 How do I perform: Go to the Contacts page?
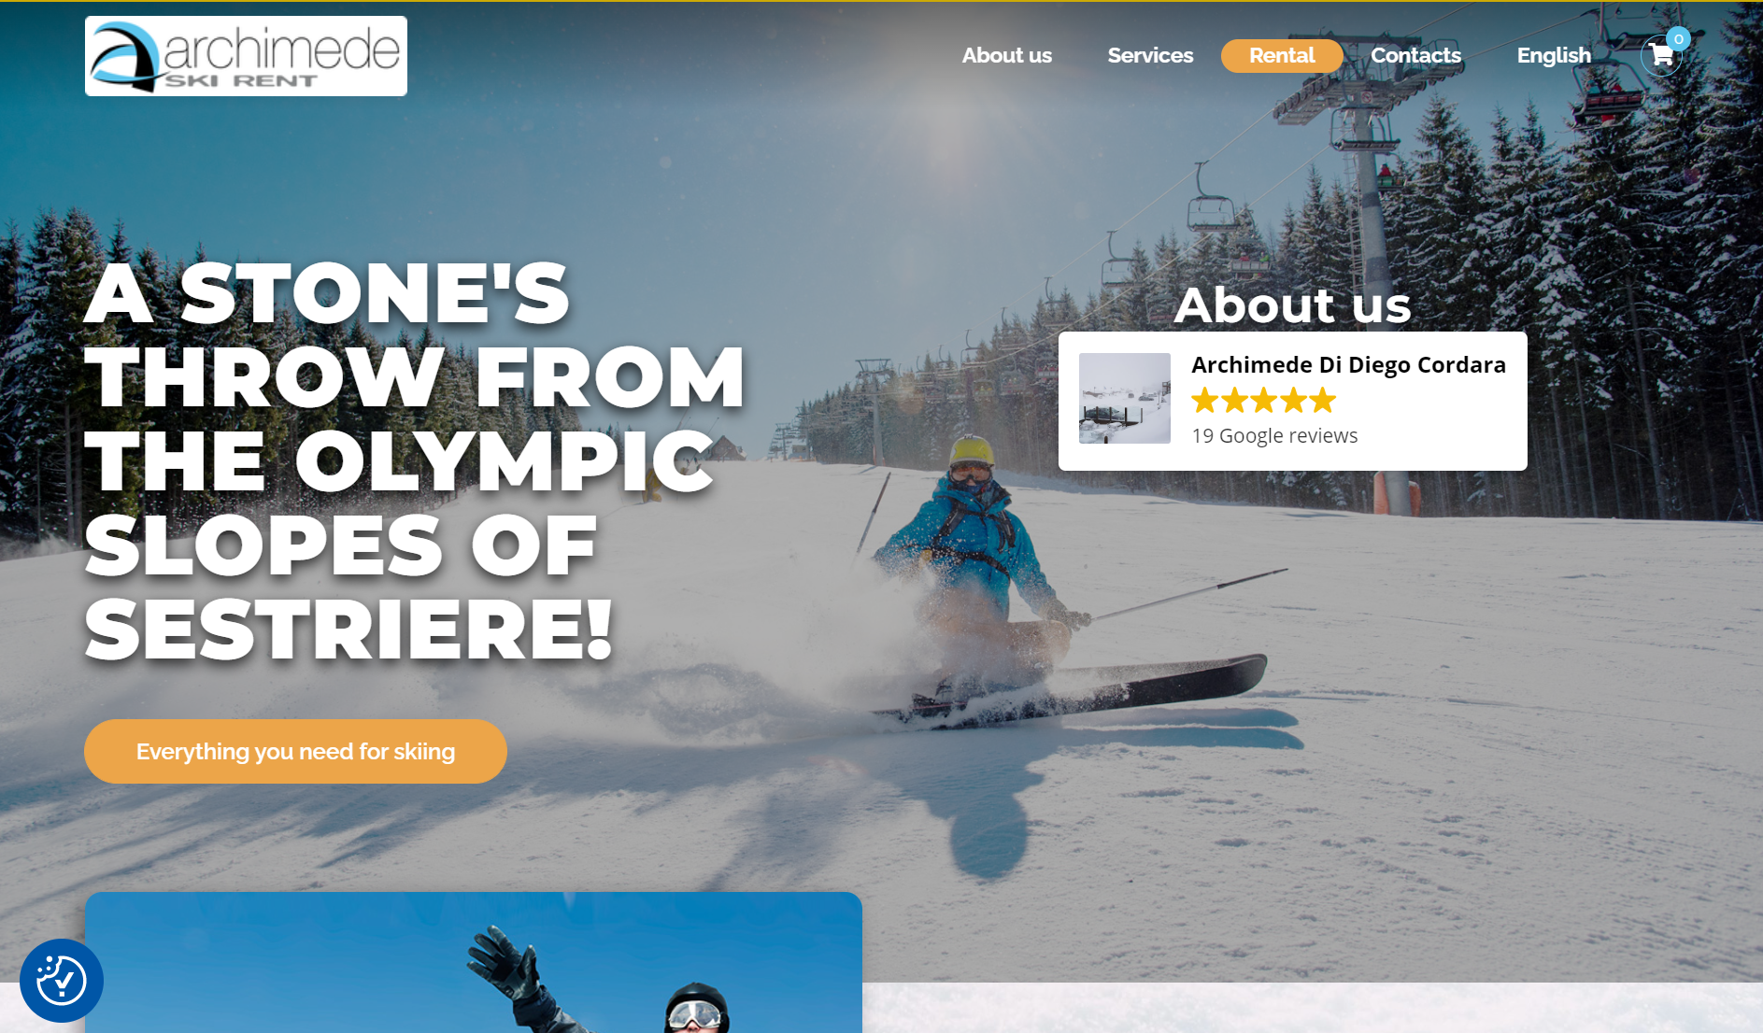point(1415,56)
